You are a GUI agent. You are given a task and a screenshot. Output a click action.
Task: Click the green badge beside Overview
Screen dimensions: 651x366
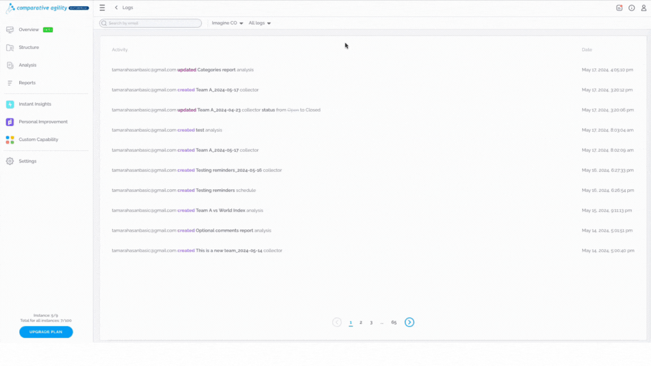[x=47, y=30]
